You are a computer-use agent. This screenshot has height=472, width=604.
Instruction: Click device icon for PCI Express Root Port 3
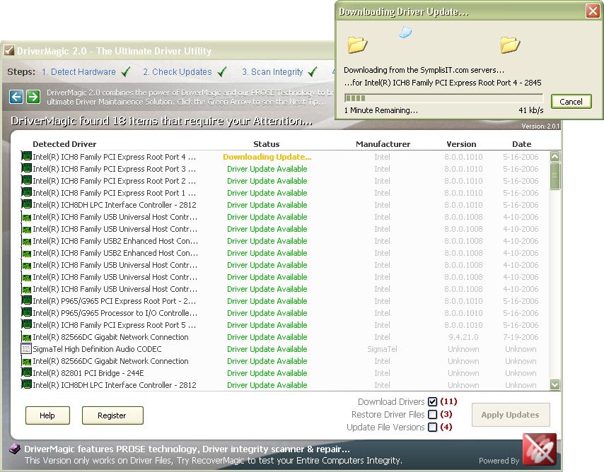tap(26, 168)
